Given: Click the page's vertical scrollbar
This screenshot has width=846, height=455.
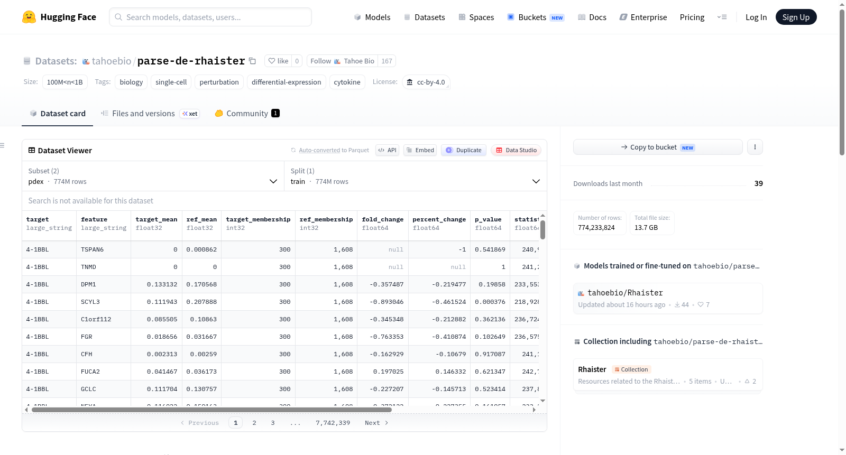Looking at the screenshot, I should [x=842, y=82].
